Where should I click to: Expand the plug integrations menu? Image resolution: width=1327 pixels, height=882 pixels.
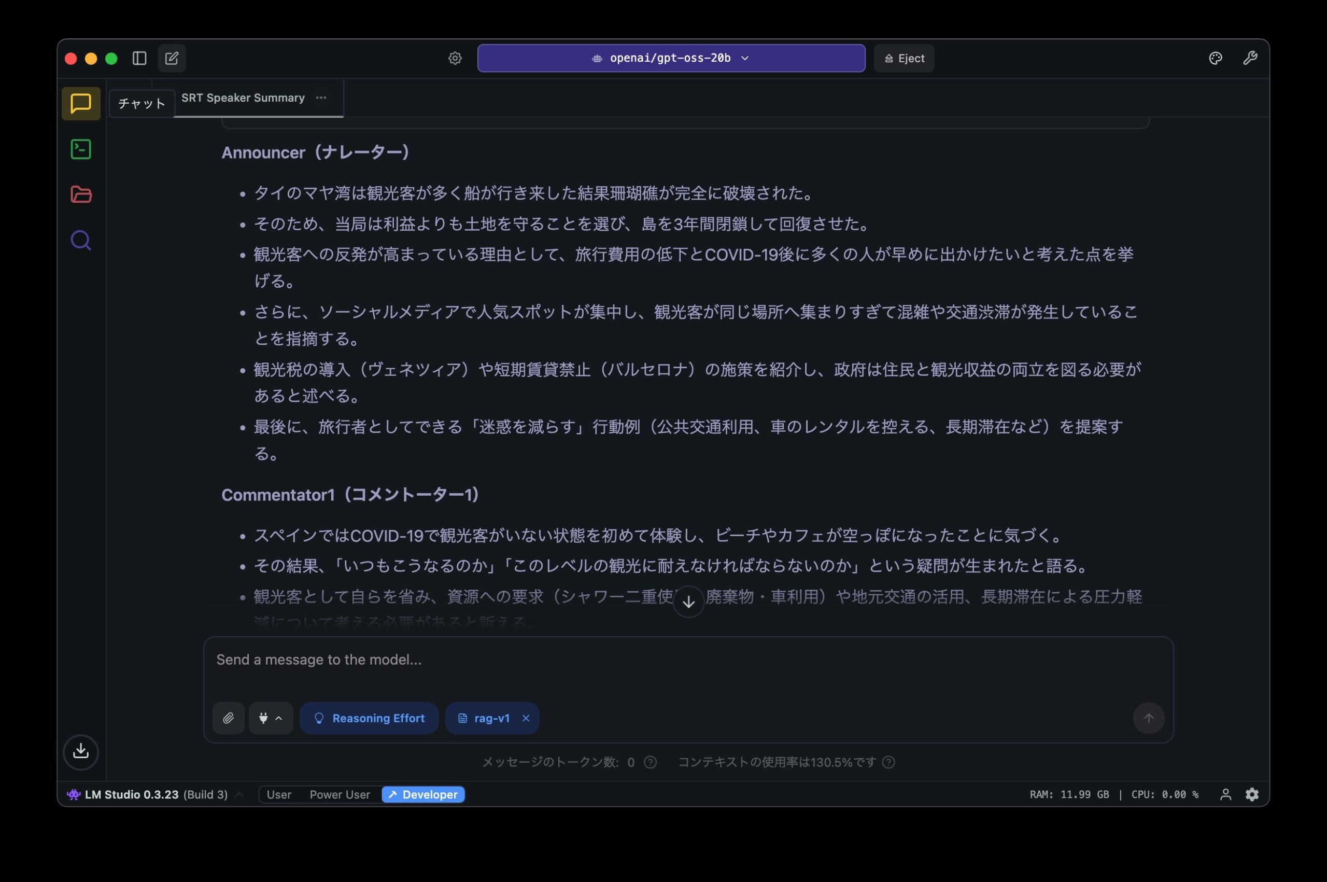pos(271,718)
